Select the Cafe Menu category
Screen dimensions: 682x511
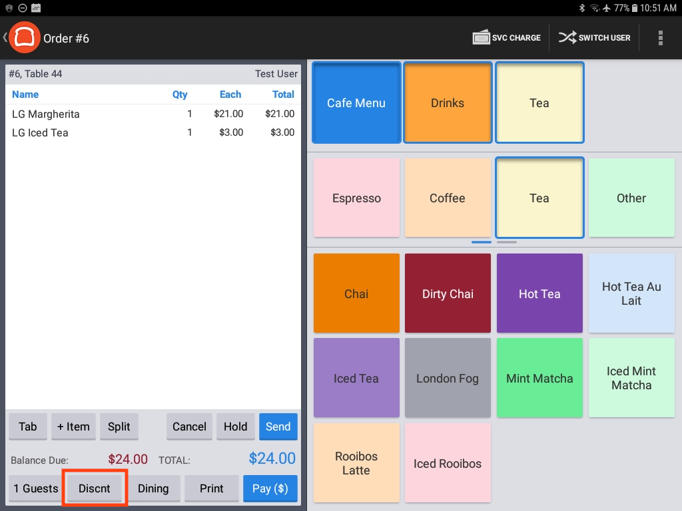[x=356, y=103]
